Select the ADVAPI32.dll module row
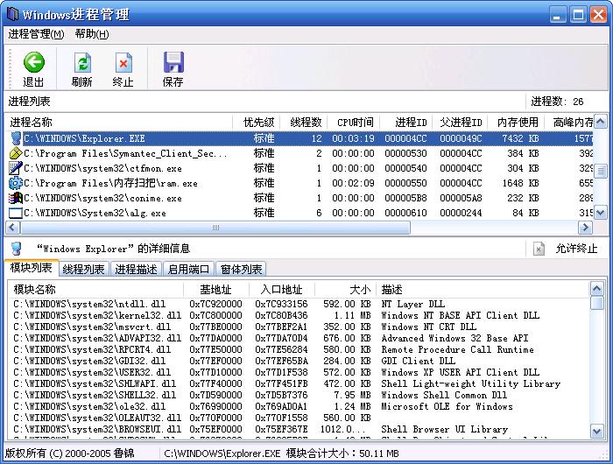Viewport: 613px width, 464px height. (x=299, y=338)
